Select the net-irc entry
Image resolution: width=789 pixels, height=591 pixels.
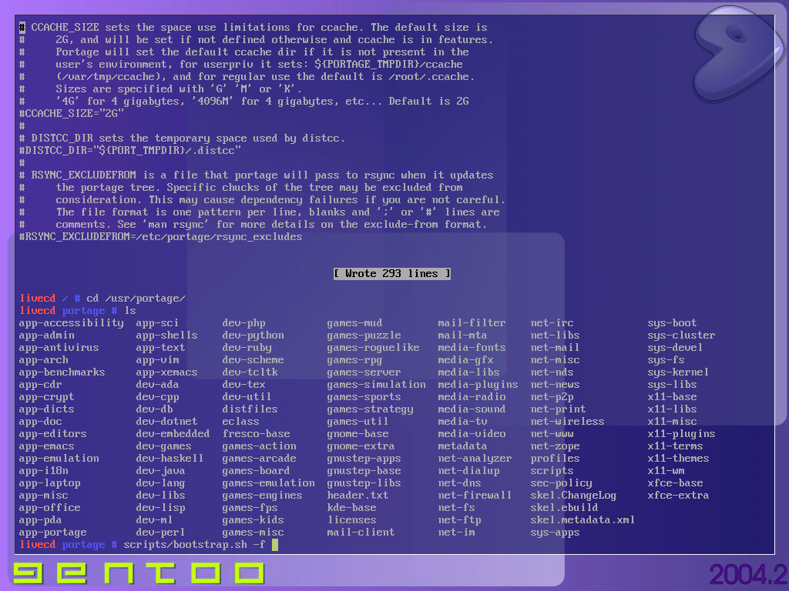click(x=552, y=323)
